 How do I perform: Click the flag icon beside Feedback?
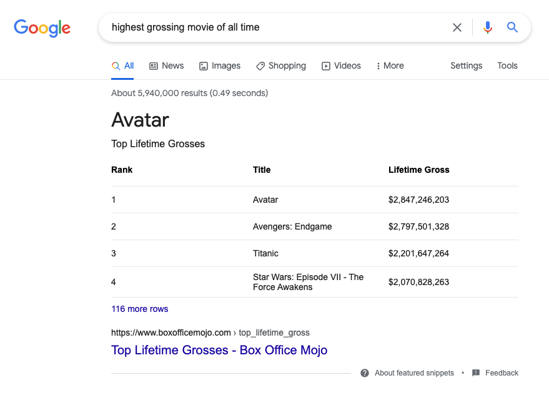[x=475, y=373]
